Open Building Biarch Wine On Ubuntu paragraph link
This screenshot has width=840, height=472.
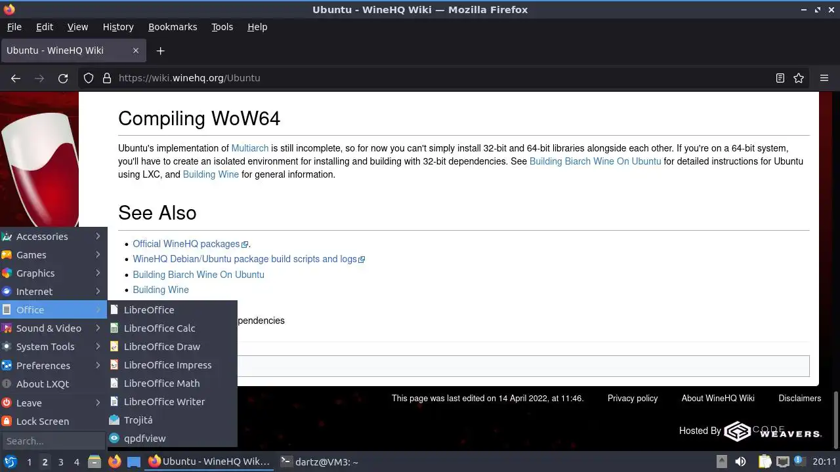pyautogui.click(x=595, y=161)
